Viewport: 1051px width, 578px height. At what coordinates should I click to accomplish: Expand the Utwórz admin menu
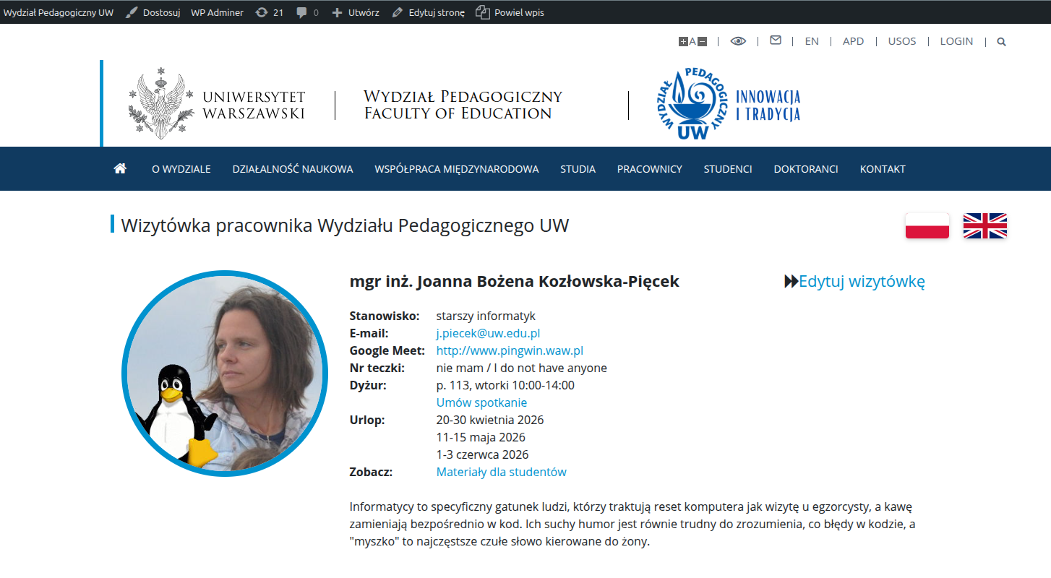355,12
